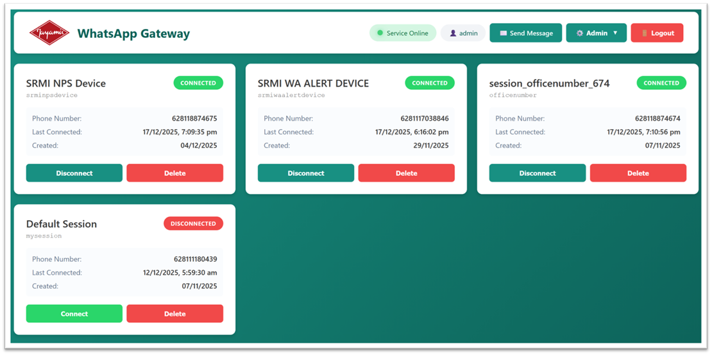
Task: Disconnect session_officenumber_674
Action: [538, 173]
